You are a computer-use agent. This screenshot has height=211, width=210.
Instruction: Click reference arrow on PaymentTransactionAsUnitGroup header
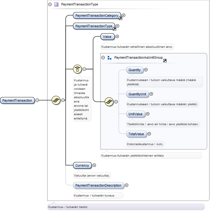point(165,61)
